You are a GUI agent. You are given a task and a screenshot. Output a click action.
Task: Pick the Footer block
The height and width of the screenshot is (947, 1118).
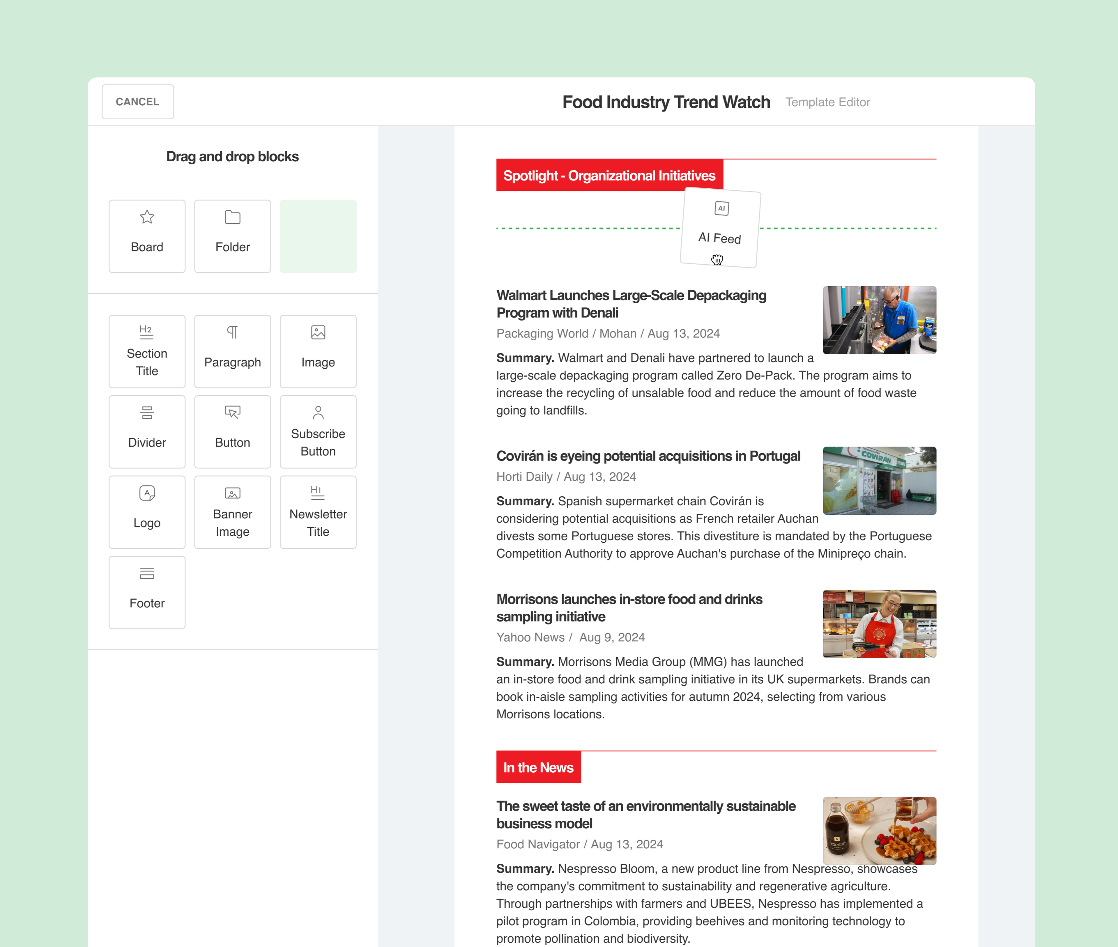[147, 592]
